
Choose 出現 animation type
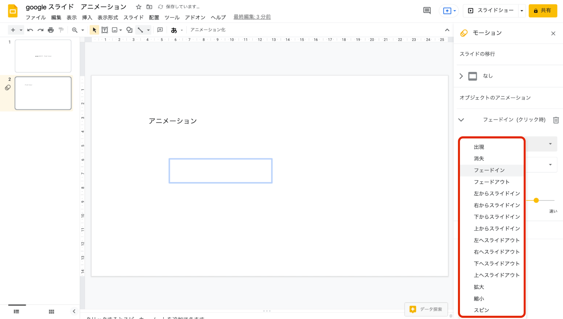(492, 147)
